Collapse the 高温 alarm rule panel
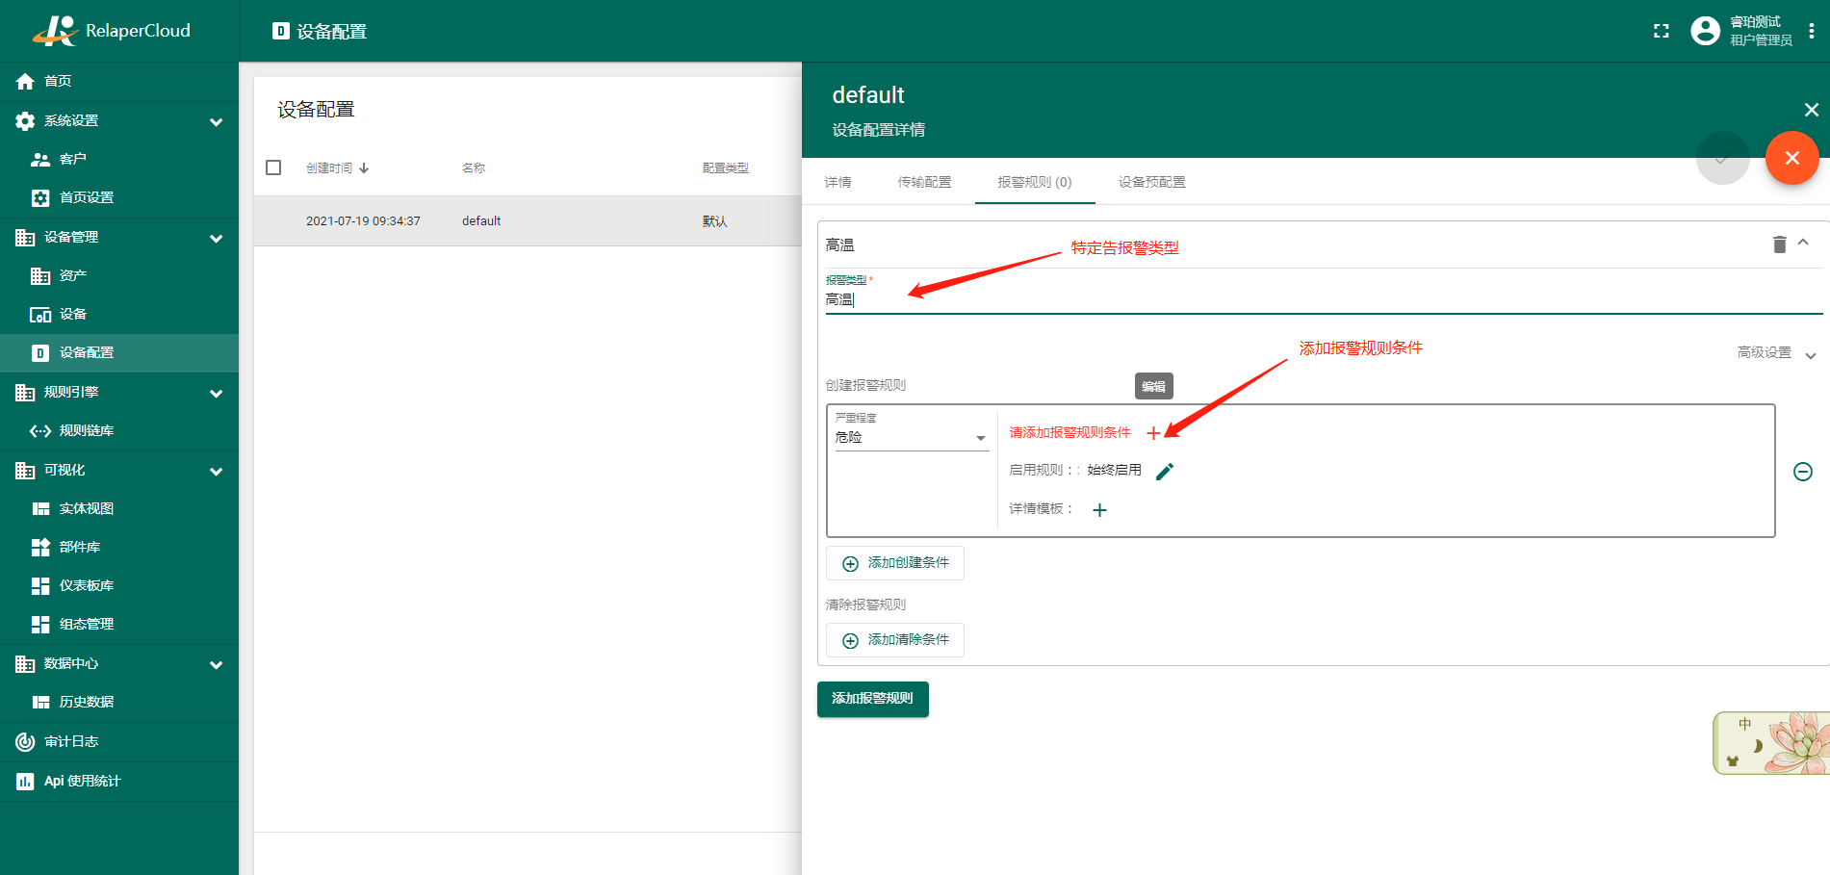Viewport: 1830px width, 875px height. pos(1803,243)
